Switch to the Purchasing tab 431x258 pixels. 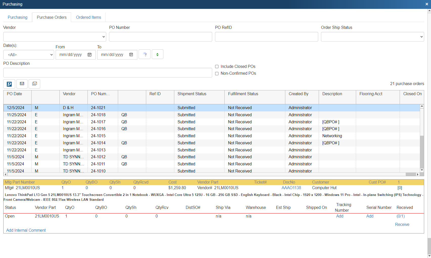coord(17,17)
